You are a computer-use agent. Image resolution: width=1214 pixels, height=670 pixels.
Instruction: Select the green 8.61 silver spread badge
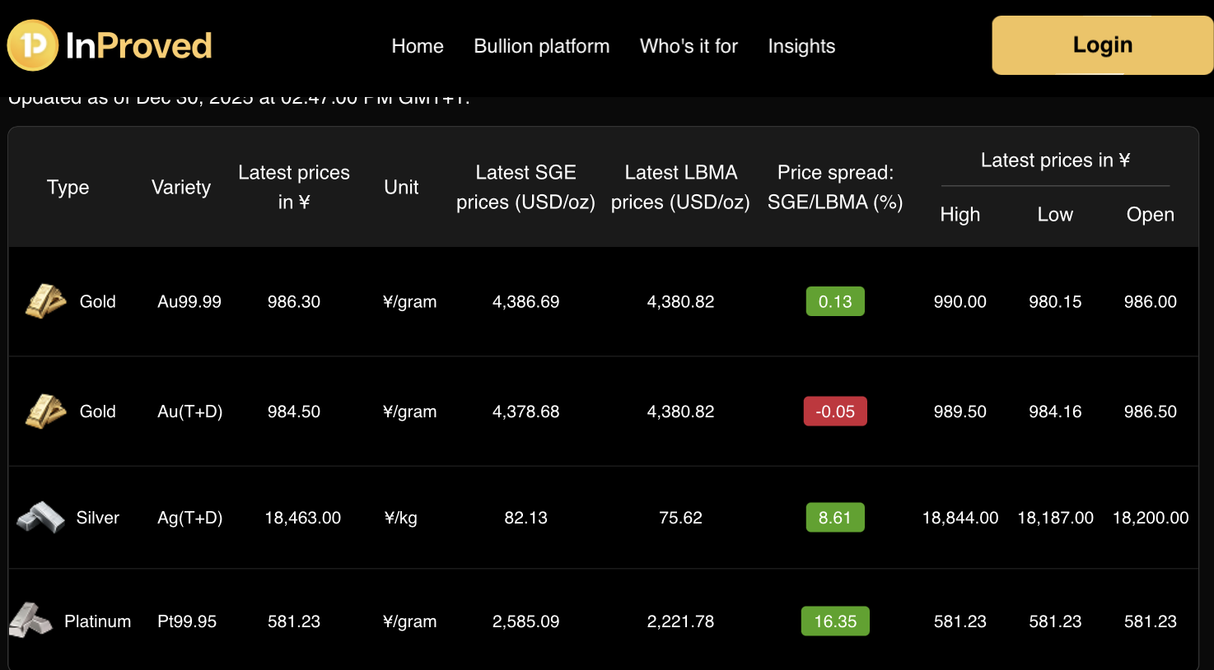point(835,518)
